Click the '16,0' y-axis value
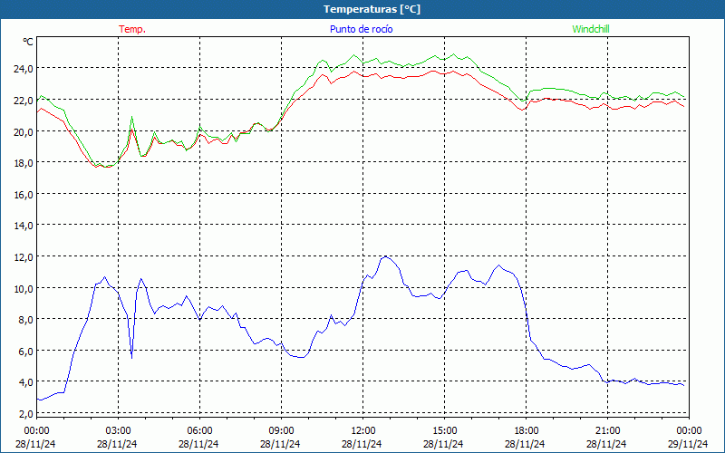This screenshot has width=725, height=453. [24, 195]
